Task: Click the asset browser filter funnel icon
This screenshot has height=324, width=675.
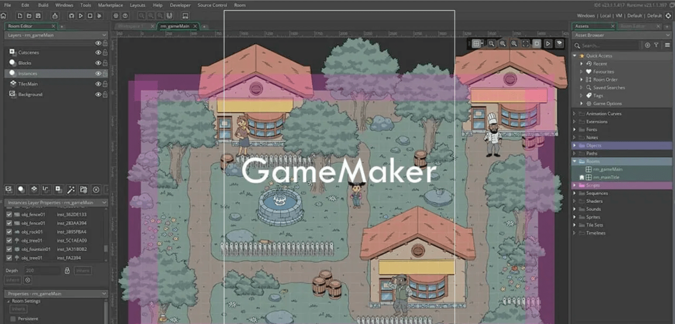Action: click(656, 45)
